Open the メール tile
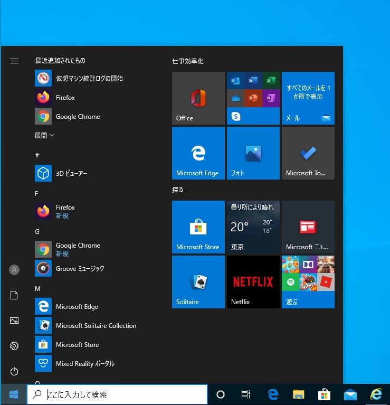This screenshot has height=405, width=390. [308, 98]
